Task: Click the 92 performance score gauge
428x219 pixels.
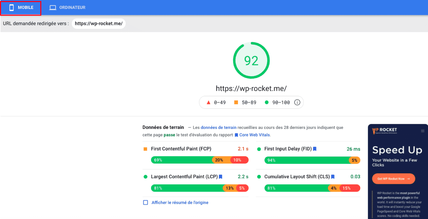Action: (x=251, y=61)
